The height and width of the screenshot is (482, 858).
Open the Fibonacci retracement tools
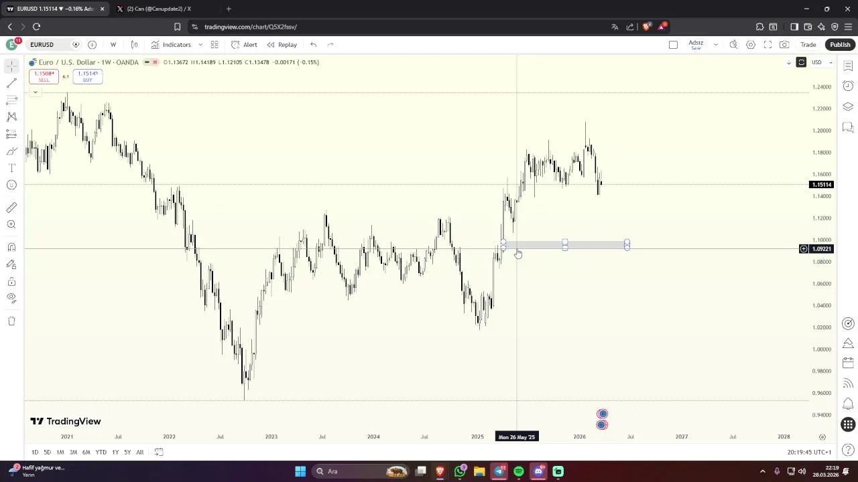pos(11,100)
